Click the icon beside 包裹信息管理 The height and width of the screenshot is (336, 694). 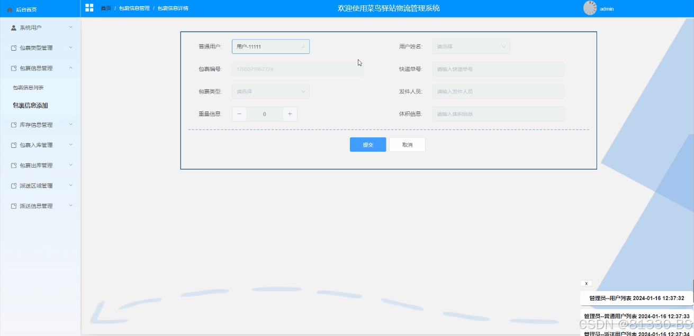point(14,68)
